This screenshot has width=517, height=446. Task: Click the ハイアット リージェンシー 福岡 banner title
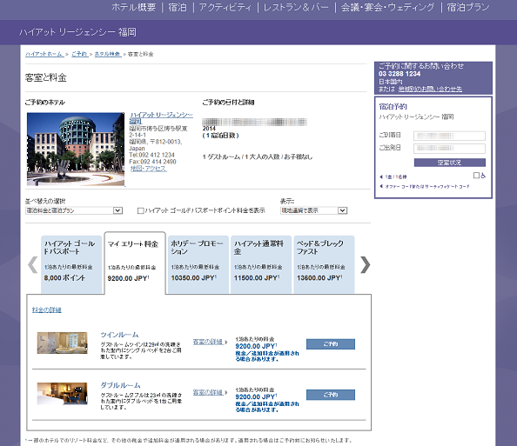(77, 32)
